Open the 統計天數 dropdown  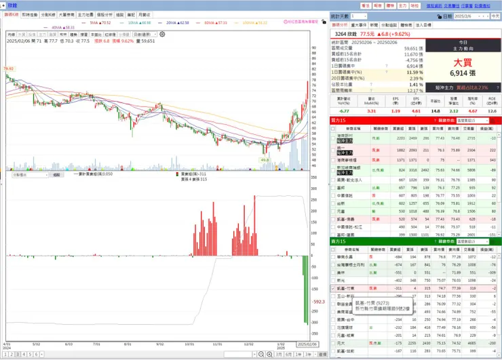(359, 16)
